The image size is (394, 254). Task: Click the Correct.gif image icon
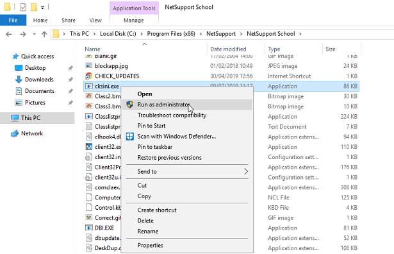[x=88, y=218]
